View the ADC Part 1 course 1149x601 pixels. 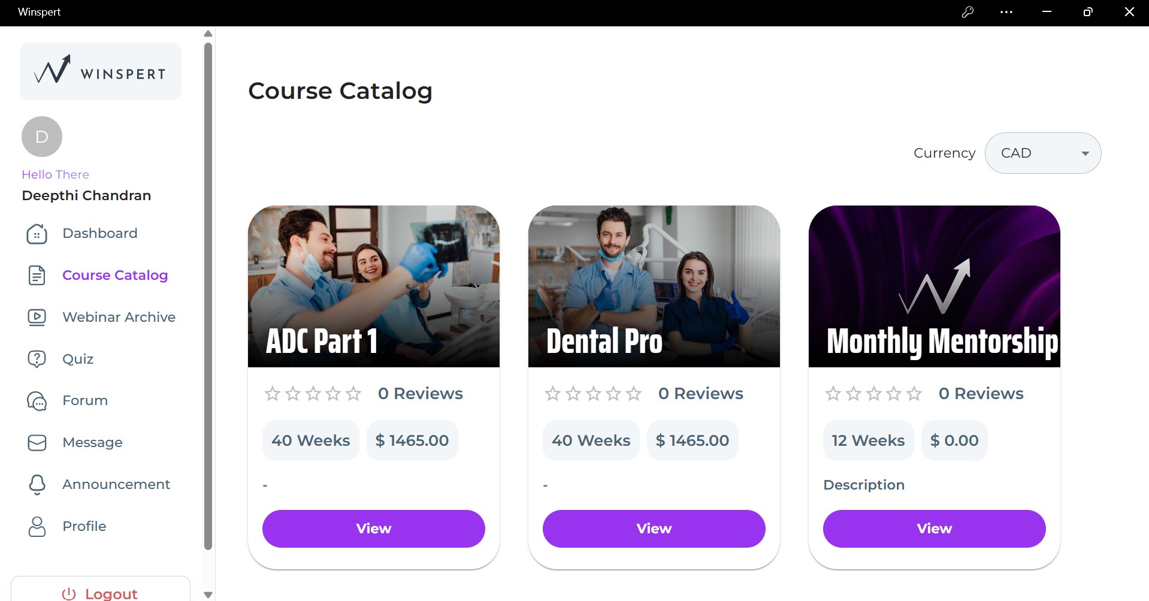[x=373, y=528]
